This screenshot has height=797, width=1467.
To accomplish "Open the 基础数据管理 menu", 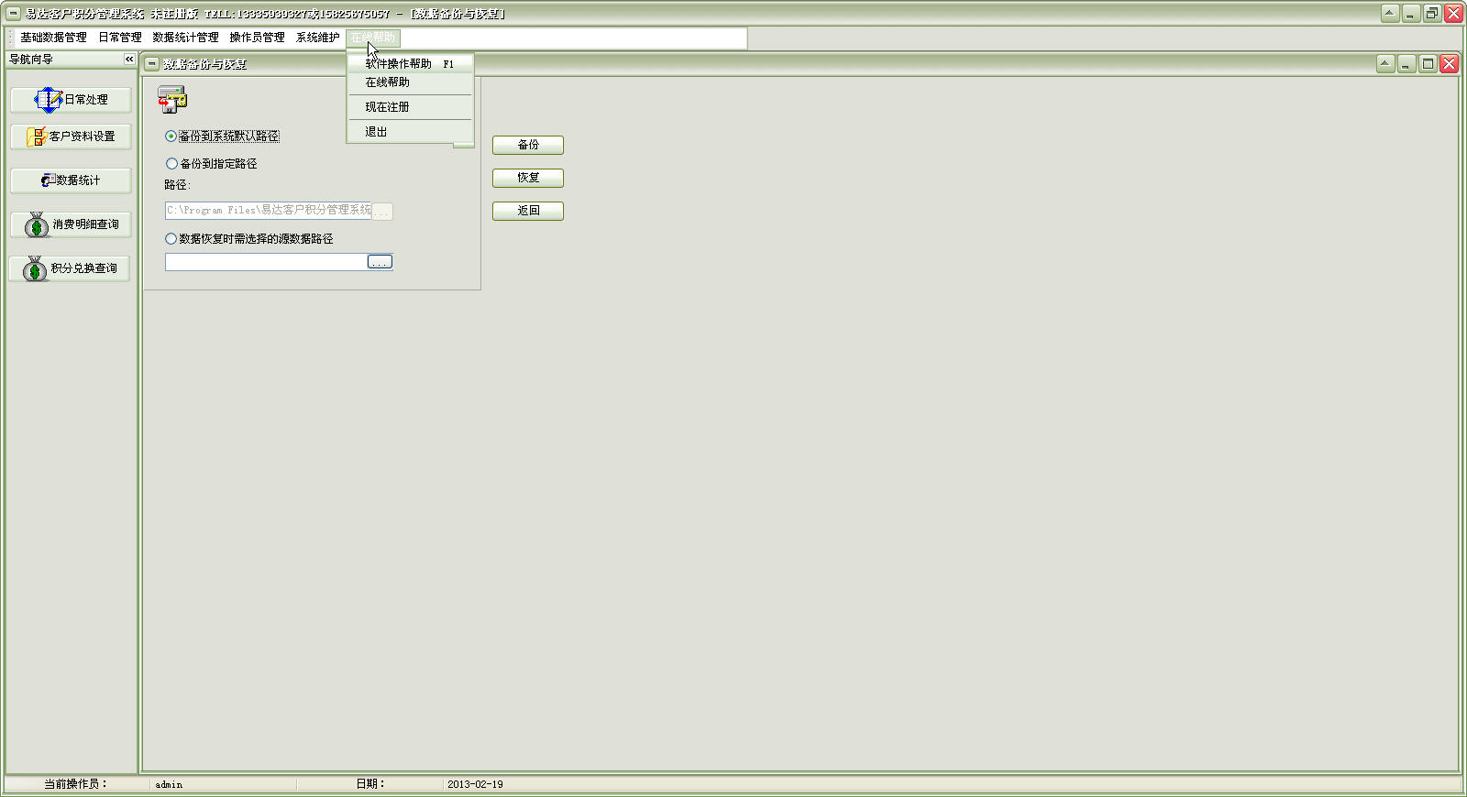I will point(53,38).
